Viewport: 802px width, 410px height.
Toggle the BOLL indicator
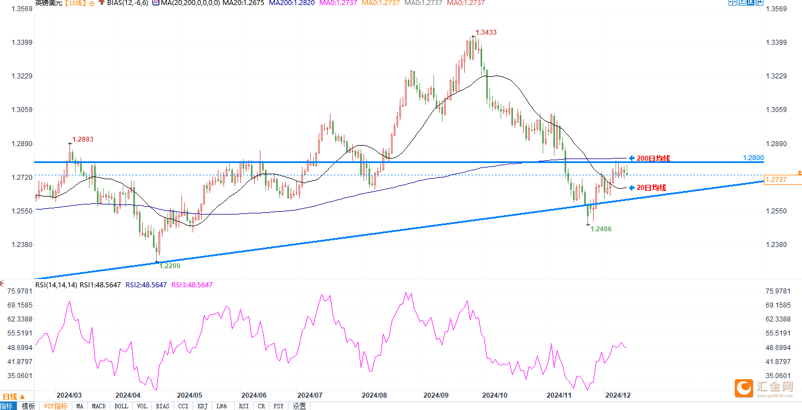tap(121, 406)
